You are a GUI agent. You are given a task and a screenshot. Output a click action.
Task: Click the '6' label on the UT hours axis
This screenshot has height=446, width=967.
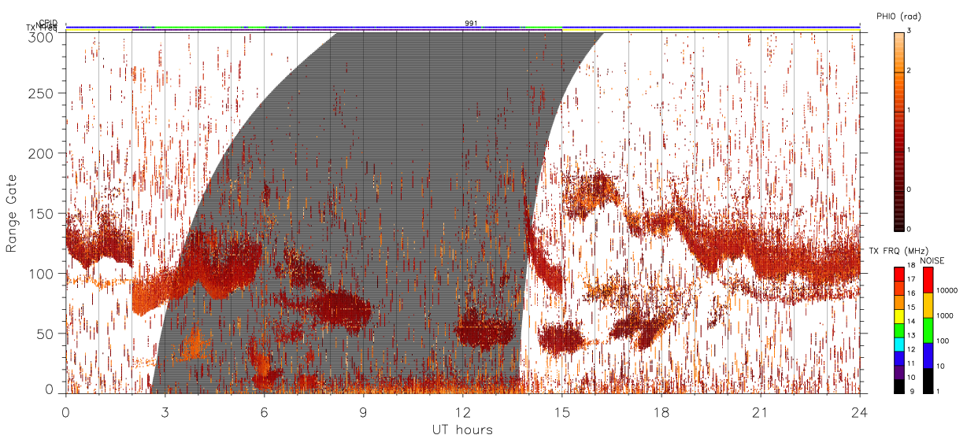pos(264,411)
